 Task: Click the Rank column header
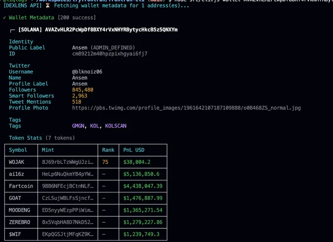click(x=108, y=150)
